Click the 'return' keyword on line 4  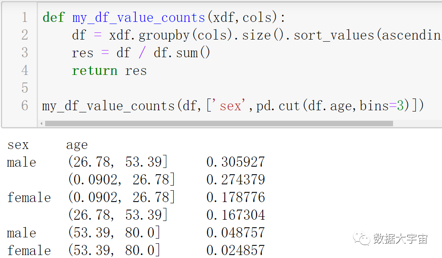(94, 70)
